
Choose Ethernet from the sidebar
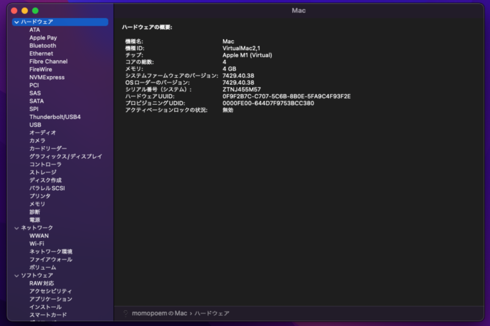pyautogui.click(x=41, y=54)
